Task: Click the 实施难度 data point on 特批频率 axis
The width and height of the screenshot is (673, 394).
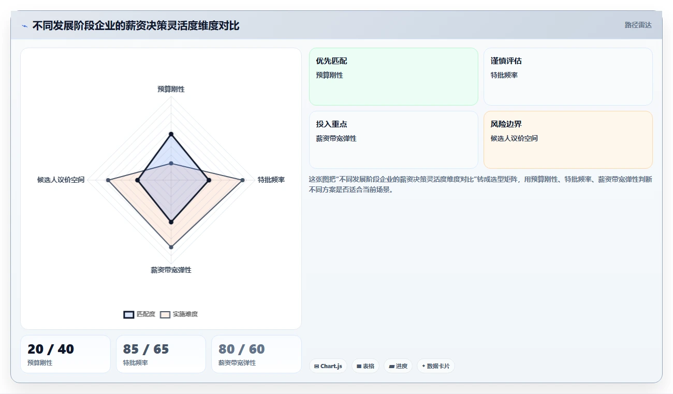Action: click(x=242, y=180)
